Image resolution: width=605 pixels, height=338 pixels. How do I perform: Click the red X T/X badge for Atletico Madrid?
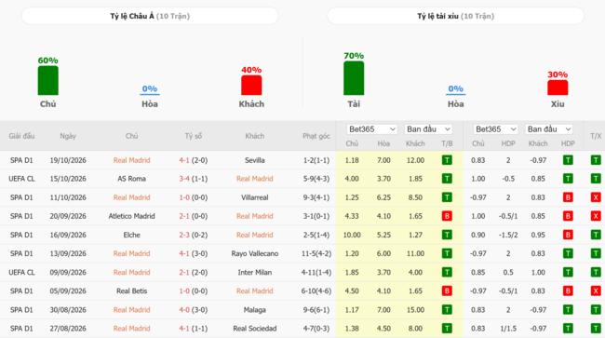(x=596, y=216)
